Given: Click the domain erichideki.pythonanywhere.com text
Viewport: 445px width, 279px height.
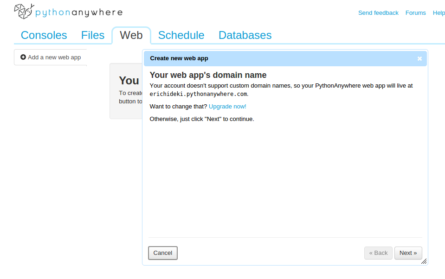Looking at the screenshot, I should (x=198, y=94).
